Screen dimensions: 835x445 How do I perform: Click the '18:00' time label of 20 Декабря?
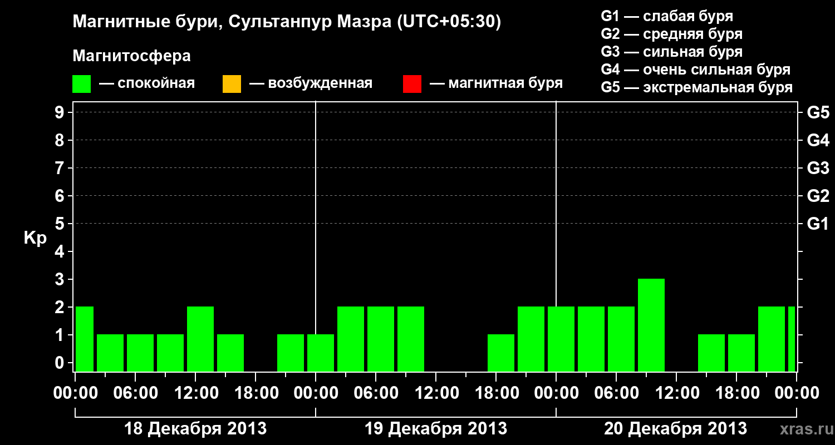tap(736, 393)
